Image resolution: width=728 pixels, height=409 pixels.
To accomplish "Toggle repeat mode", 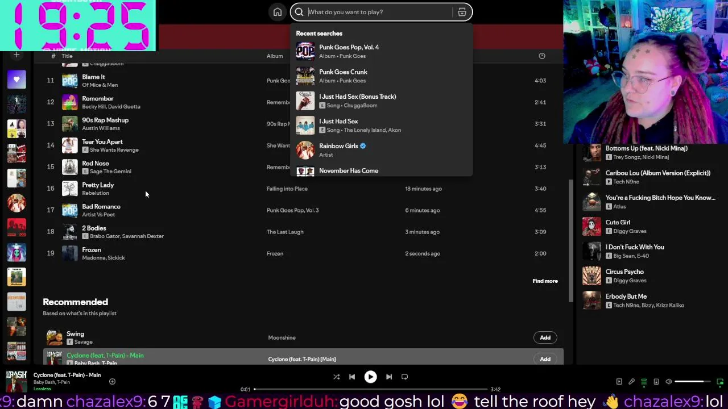I will pyautogui.click(x=405, y=377).
